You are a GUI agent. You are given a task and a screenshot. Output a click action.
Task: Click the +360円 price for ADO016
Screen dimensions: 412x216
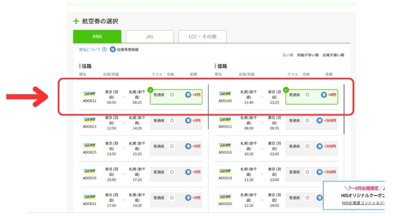(x=330, y=146)
